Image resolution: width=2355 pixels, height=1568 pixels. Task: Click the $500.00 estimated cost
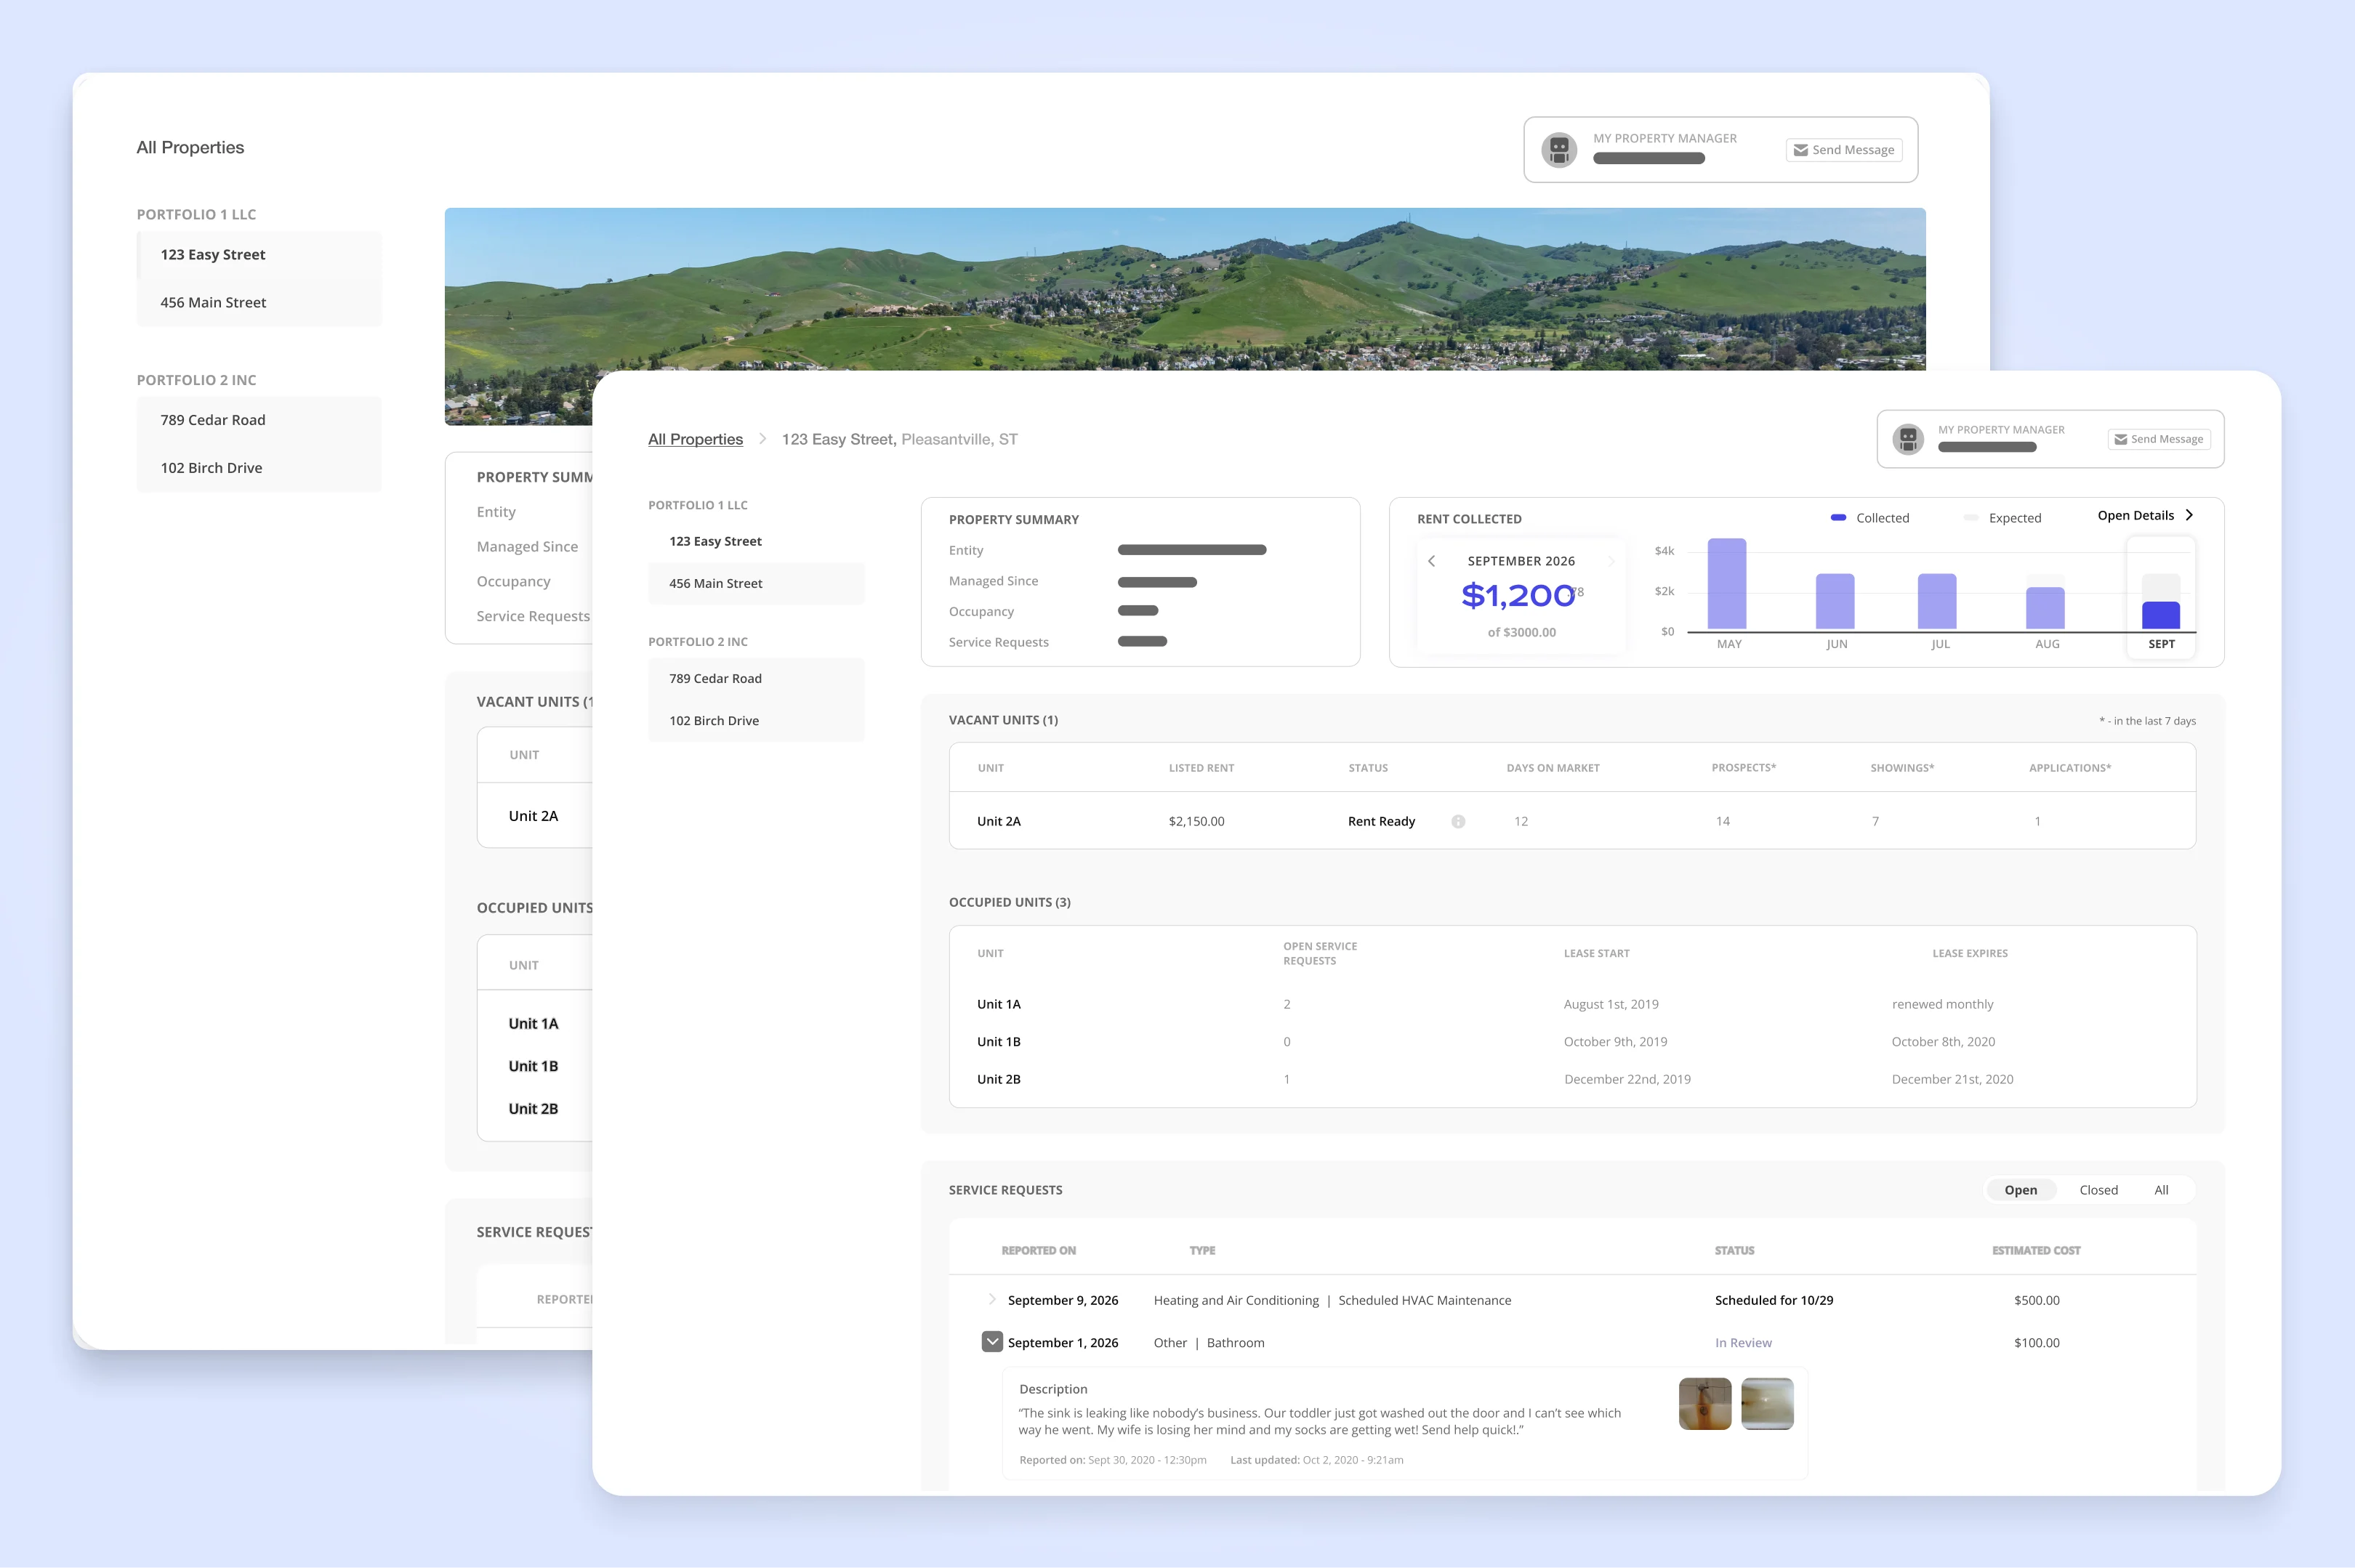[2037, 1300]
